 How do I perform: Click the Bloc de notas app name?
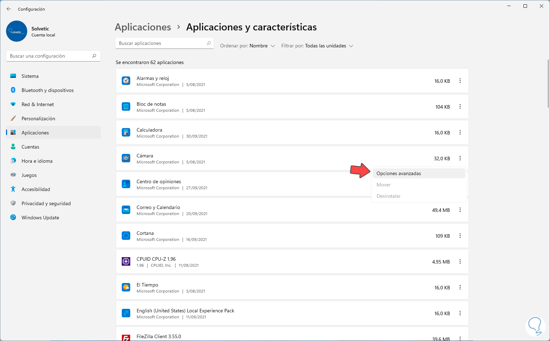click(151, 104)
